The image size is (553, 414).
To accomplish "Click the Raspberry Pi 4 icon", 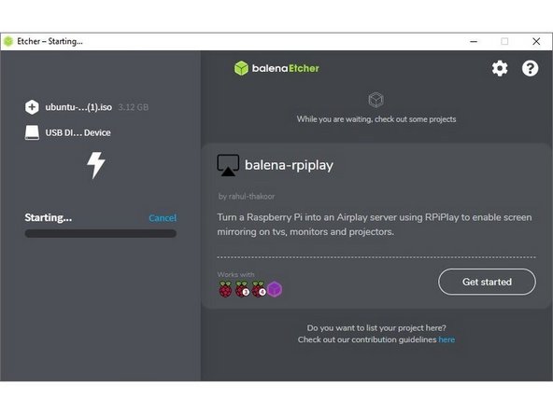I will [x=259, y=289].
